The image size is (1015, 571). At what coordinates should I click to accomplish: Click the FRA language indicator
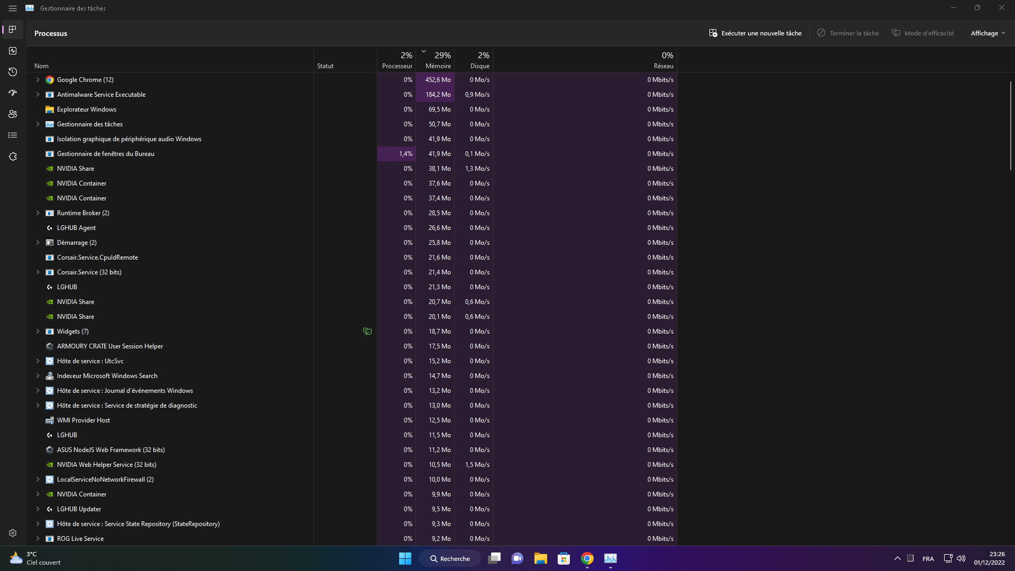tap(928, 558)
